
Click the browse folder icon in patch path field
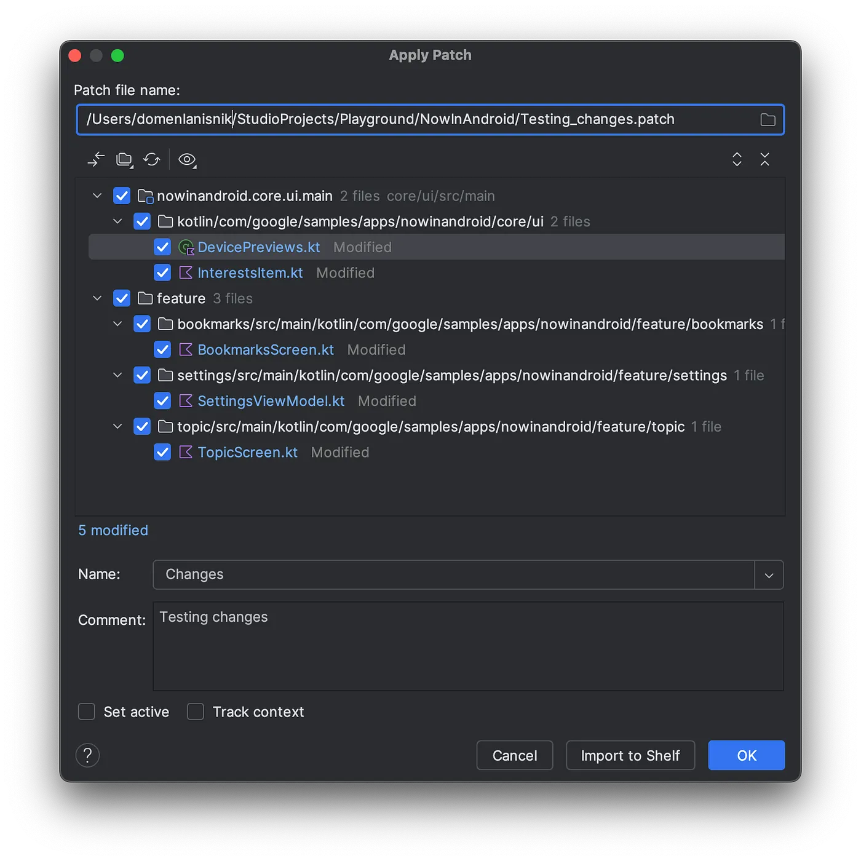pyautogui.click(x=768, y=120)
